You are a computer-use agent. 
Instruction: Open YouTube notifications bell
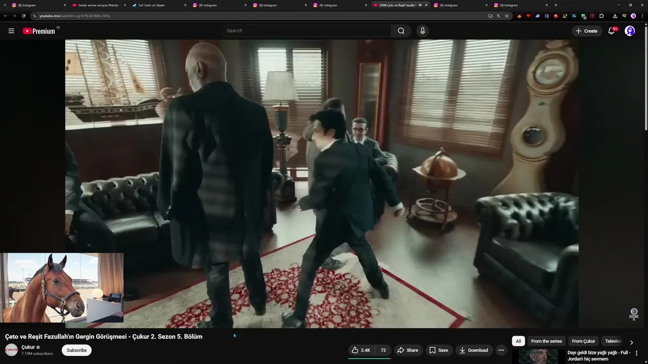612,31
